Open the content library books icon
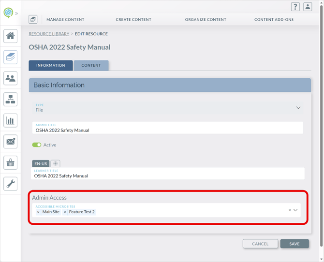This screenshot has height=262, width=324. (x=11, y=57)
